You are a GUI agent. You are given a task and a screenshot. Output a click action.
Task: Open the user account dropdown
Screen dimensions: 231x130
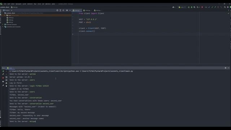(x=174, y=7)
